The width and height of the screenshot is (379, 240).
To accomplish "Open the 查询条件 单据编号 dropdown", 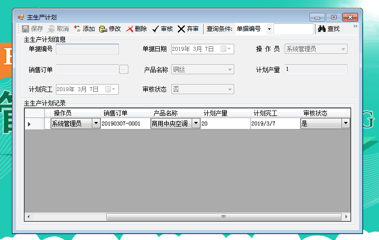I will (269, 29).
